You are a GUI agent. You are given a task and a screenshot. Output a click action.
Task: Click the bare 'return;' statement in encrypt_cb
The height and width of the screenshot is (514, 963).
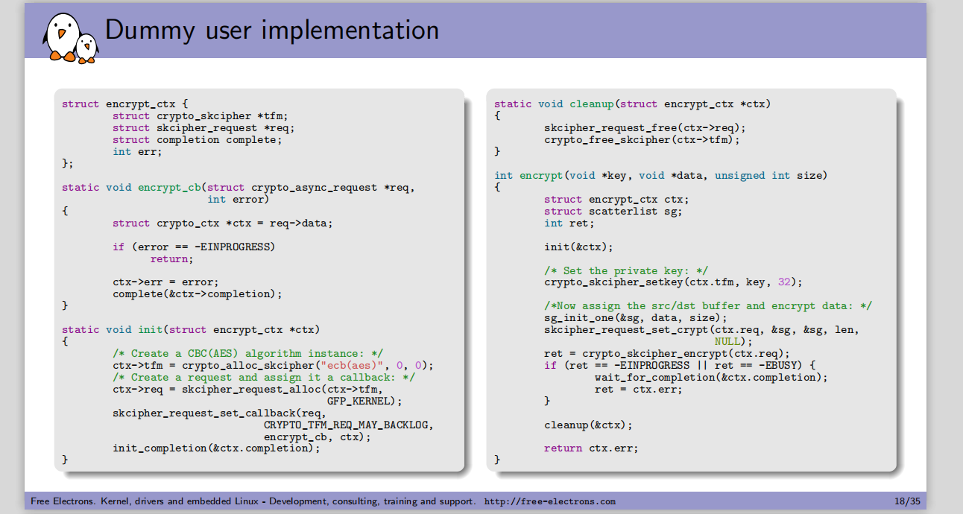point(171,259)
